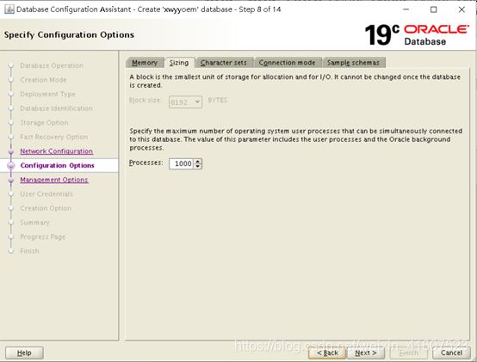Open the Block size dropdown
This screenshot has height=362, width=477.
click(185, 102)
